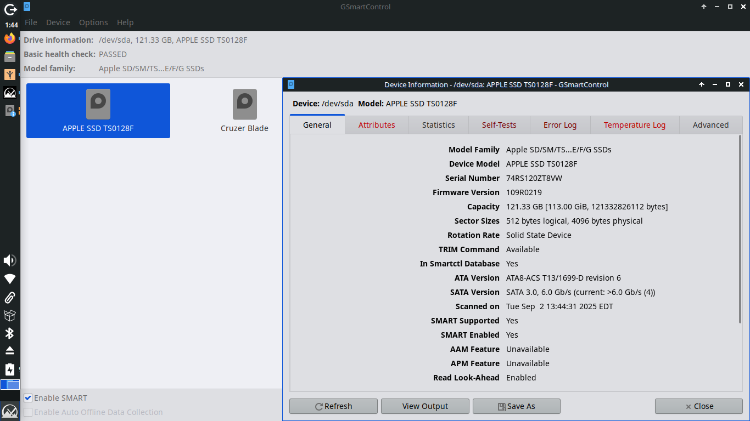Screen dimensions: 750x421
Task: Open Bluetooth settings from the tray icon
Action: (x=9, y=333)
